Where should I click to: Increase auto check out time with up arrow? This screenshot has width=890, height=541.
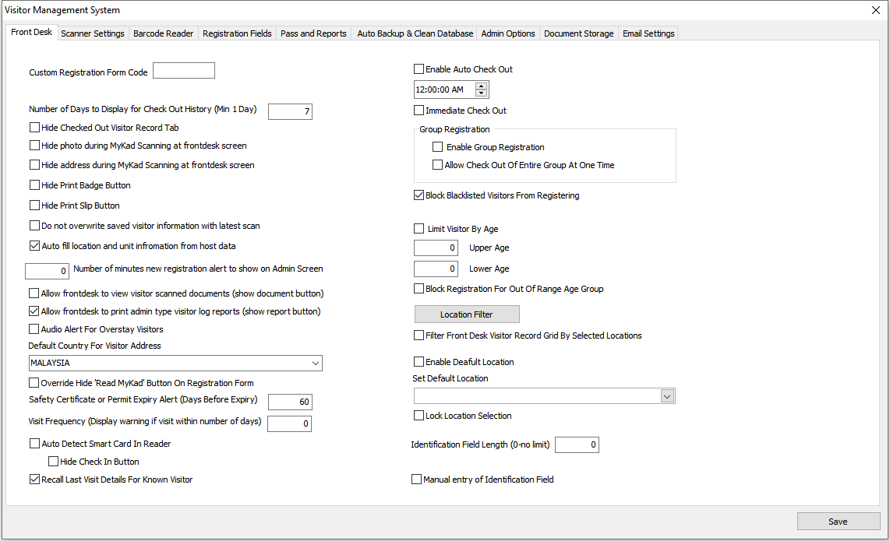tap(481, 86)
